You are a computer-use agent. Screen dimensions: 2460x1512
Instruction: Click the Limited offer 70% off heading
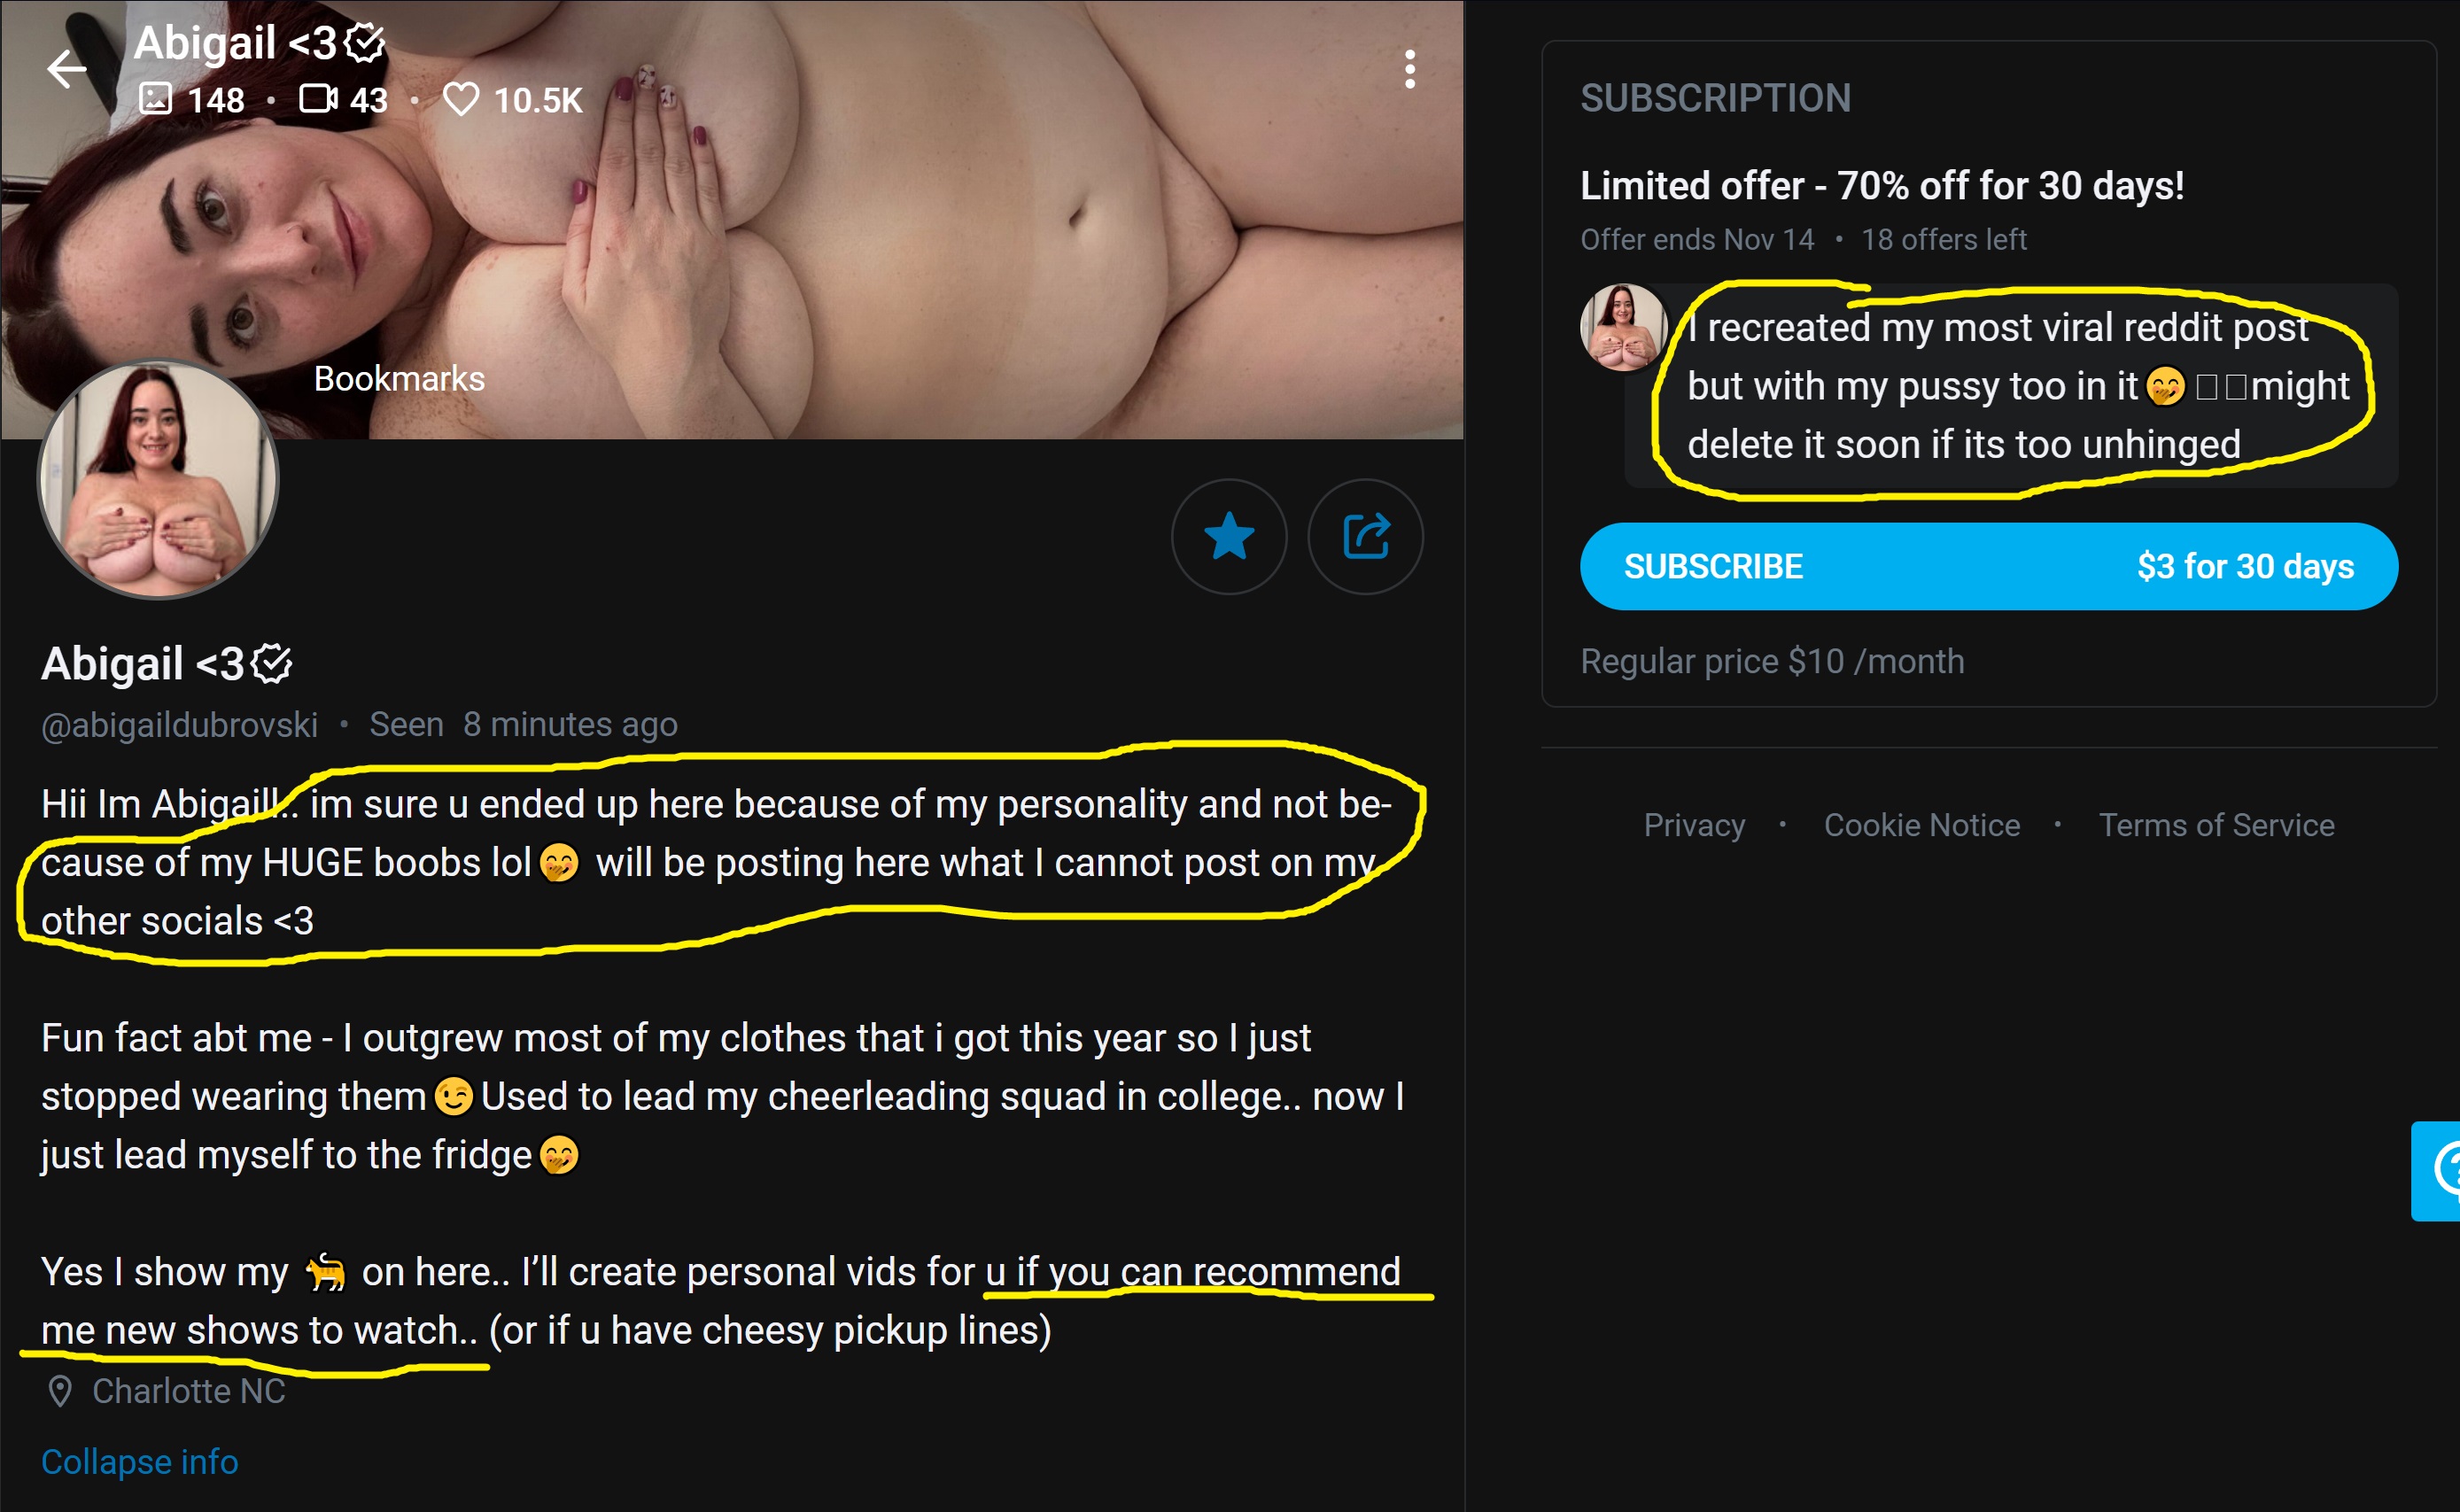click(x=1881, y=186)
